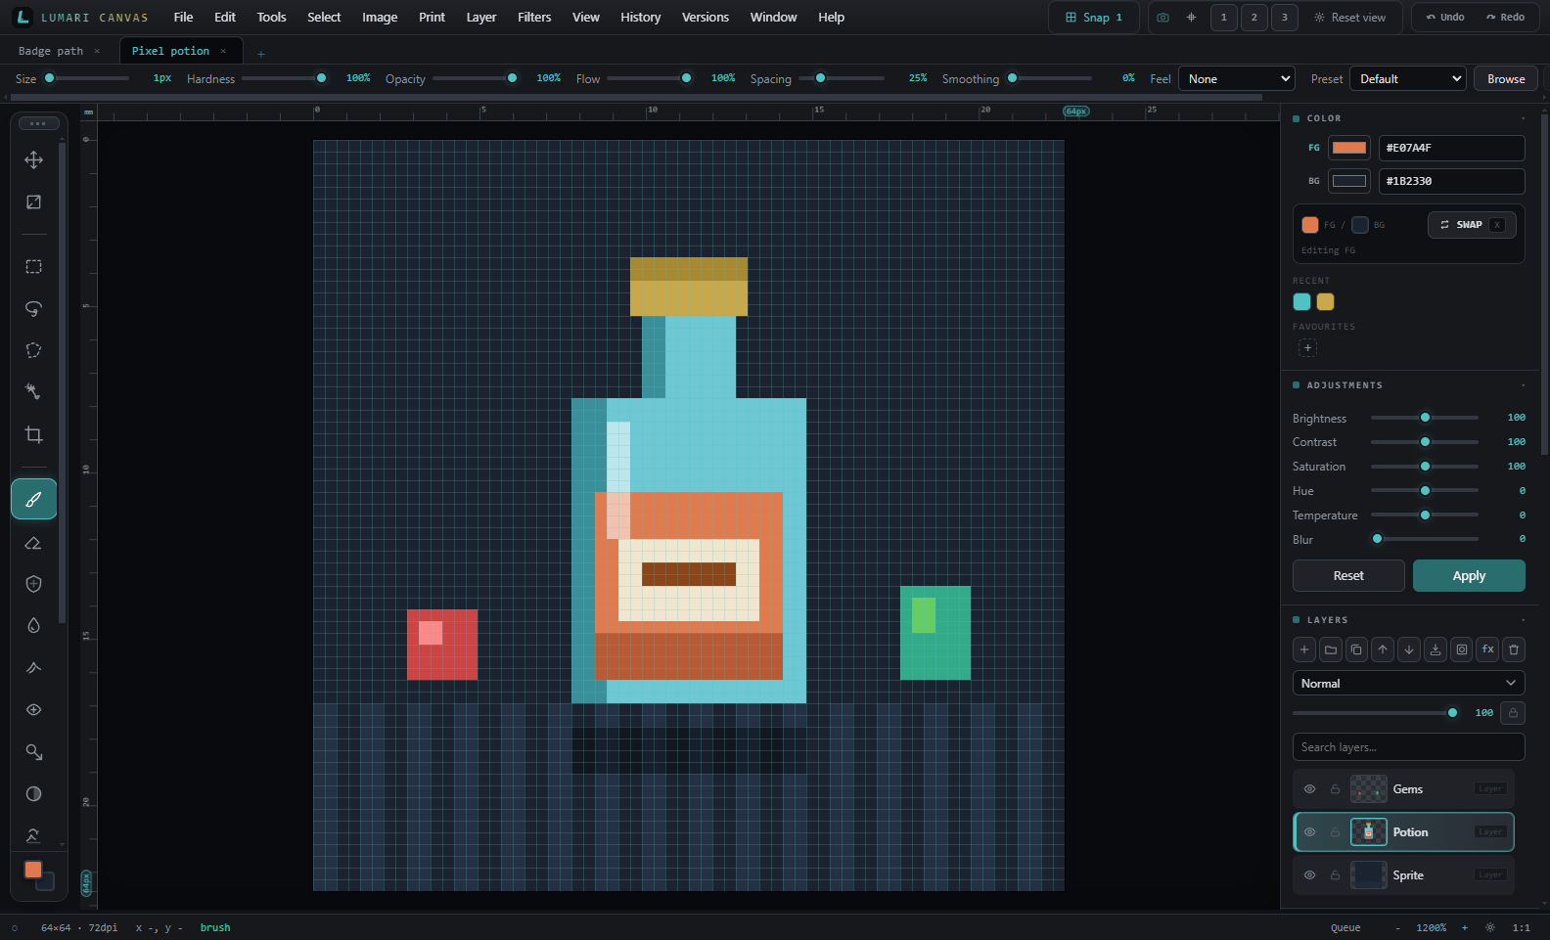Select the droplet Blur tool

point(33,626)
